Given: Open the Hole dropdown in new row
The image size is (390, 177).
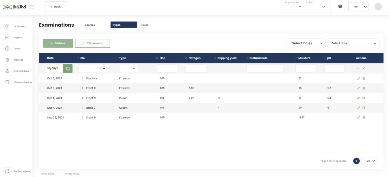Looking at the screenshot, I should click(93, 68).
